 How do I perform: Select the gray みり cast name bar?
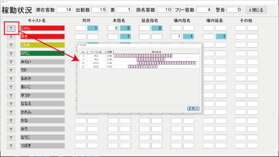point(42,129)
